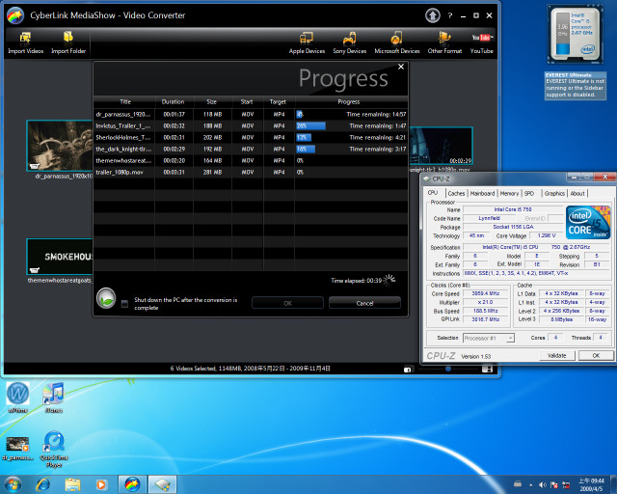Select the themenwhostareat row title
Viewport: 617px width, 494px height.
coord(123,161)
